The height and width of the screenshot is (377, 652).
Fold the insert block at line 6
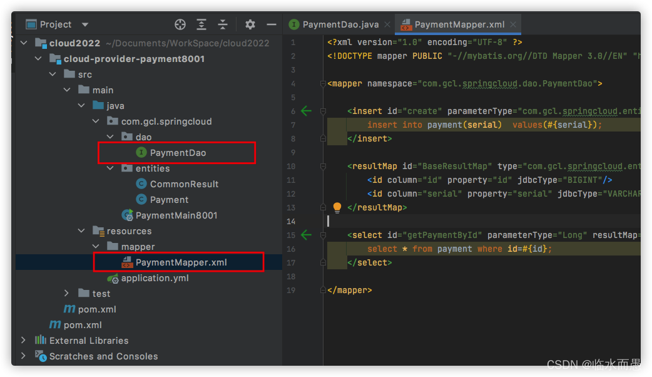pos(323,111)
